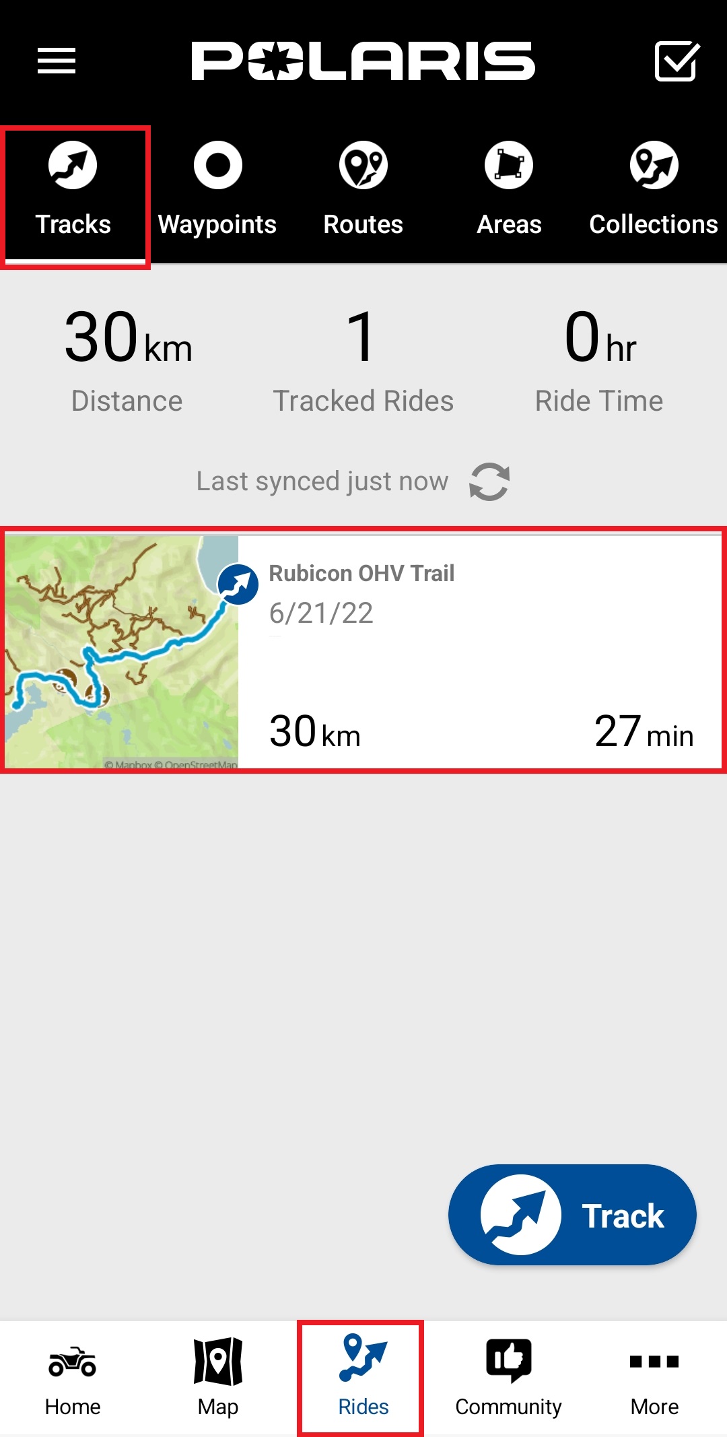Tap the checkmark select icon
The image size is (727, 1437).
(677, 61)
